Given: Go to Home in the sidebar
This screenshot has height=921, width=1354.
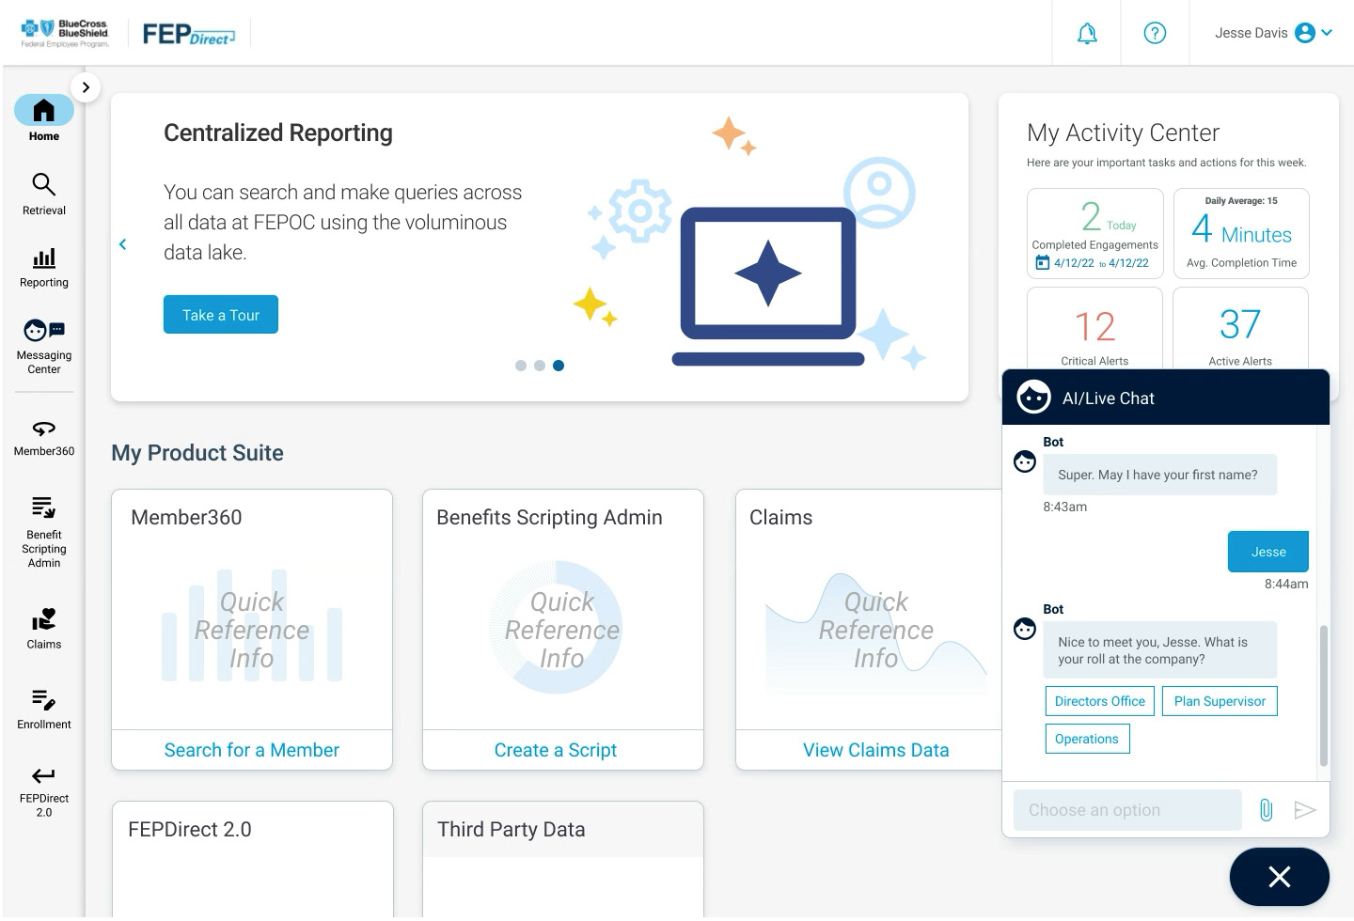Looking at the screenshot, I should [x=43, y=119].
